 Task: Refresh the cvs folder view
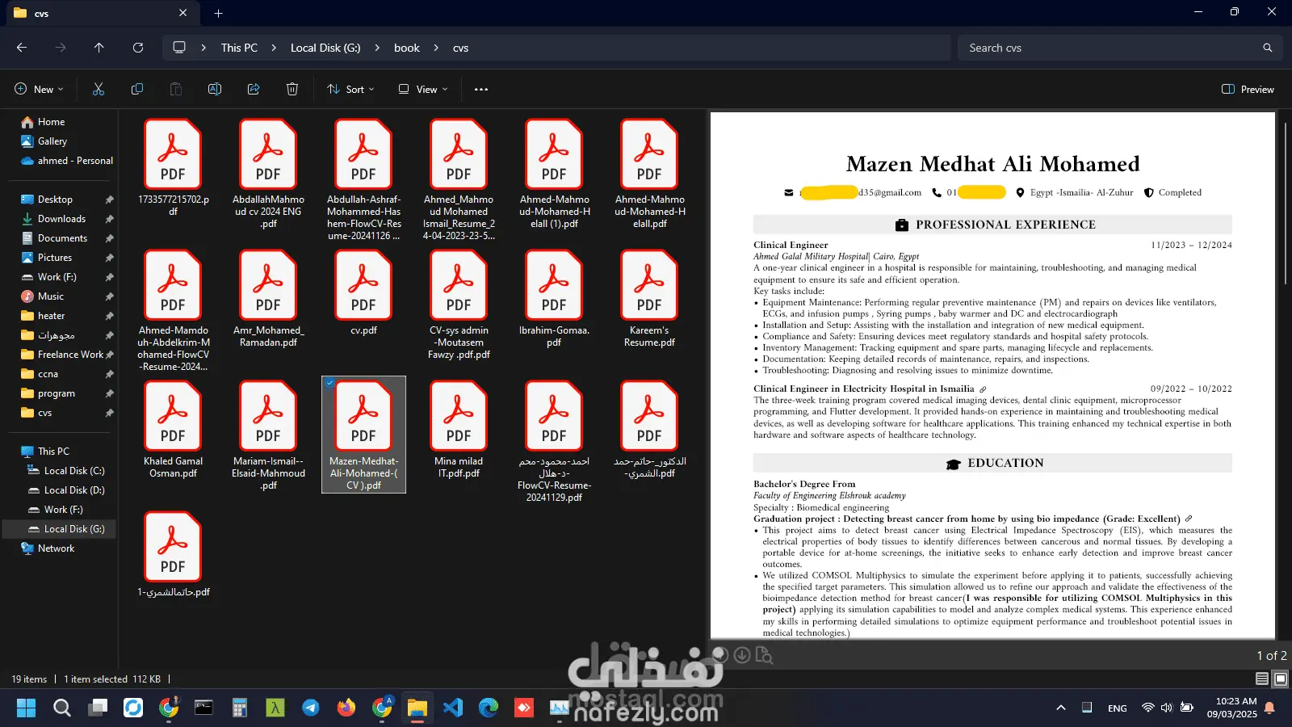point(138,48)
